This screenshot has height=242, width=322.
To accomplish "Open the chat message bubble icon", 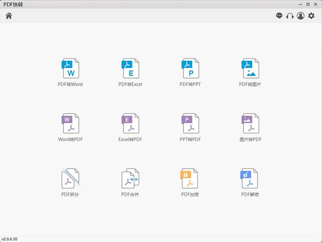I will click(x=279, y=16).
